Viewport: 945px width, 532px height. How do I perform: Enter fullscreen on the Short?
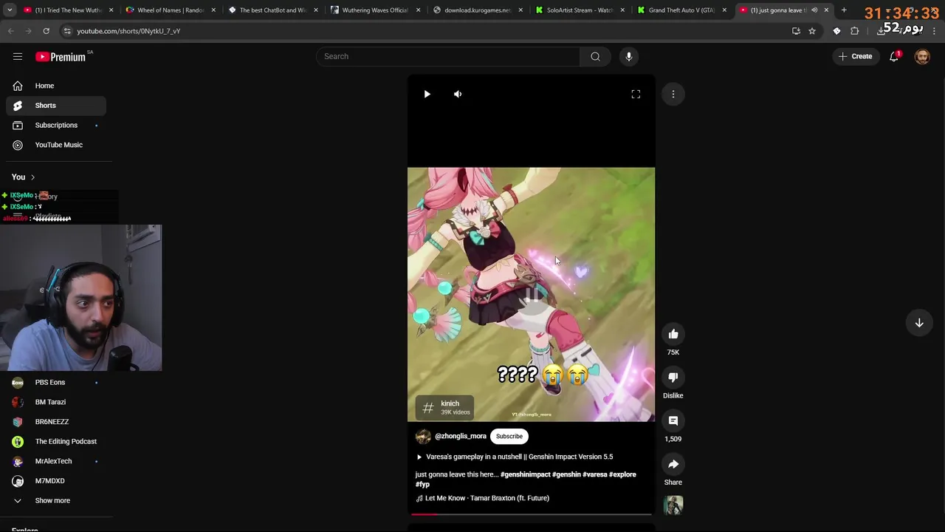[636, 94]
